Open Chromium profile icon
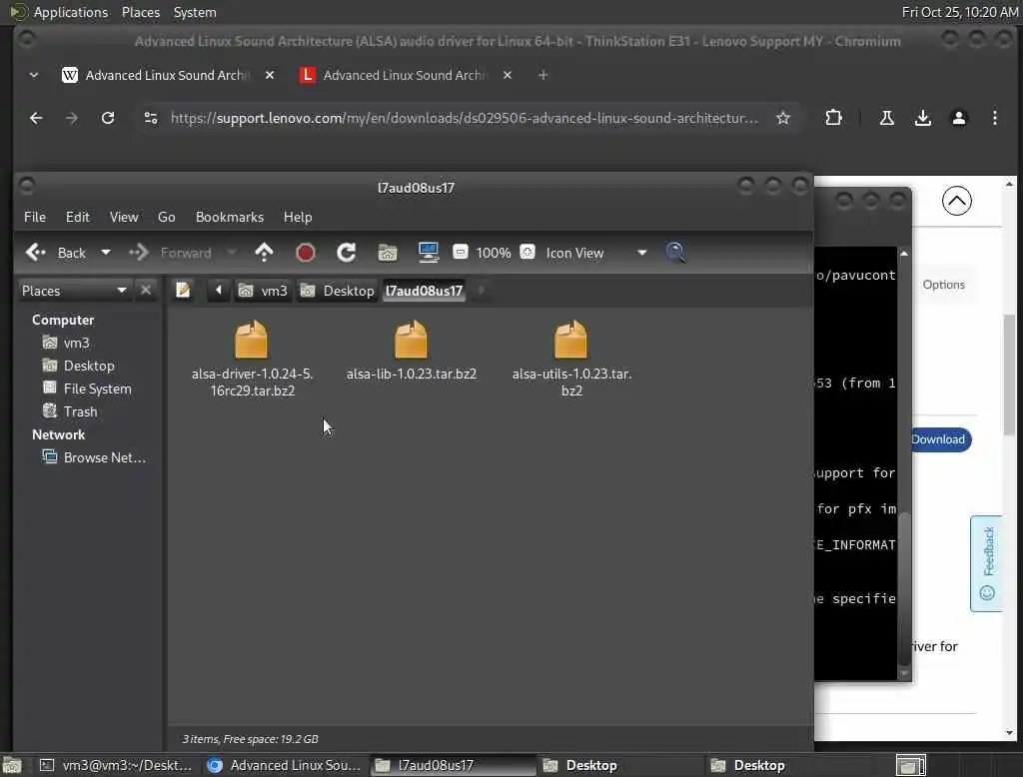Image resolution: width=1023 pixels, height=777 pixels. 958,118
